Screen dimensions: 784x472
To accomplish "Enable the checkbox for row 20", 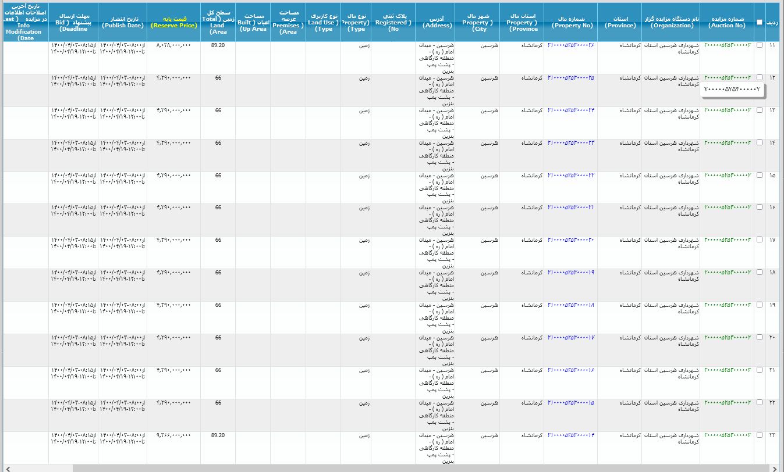I will pos(760,337).
